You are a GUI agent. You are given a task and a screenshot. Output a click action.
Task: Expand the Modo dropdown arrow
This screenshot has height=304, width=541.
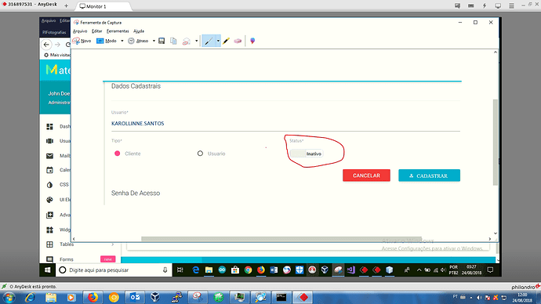tap(122, 41)
